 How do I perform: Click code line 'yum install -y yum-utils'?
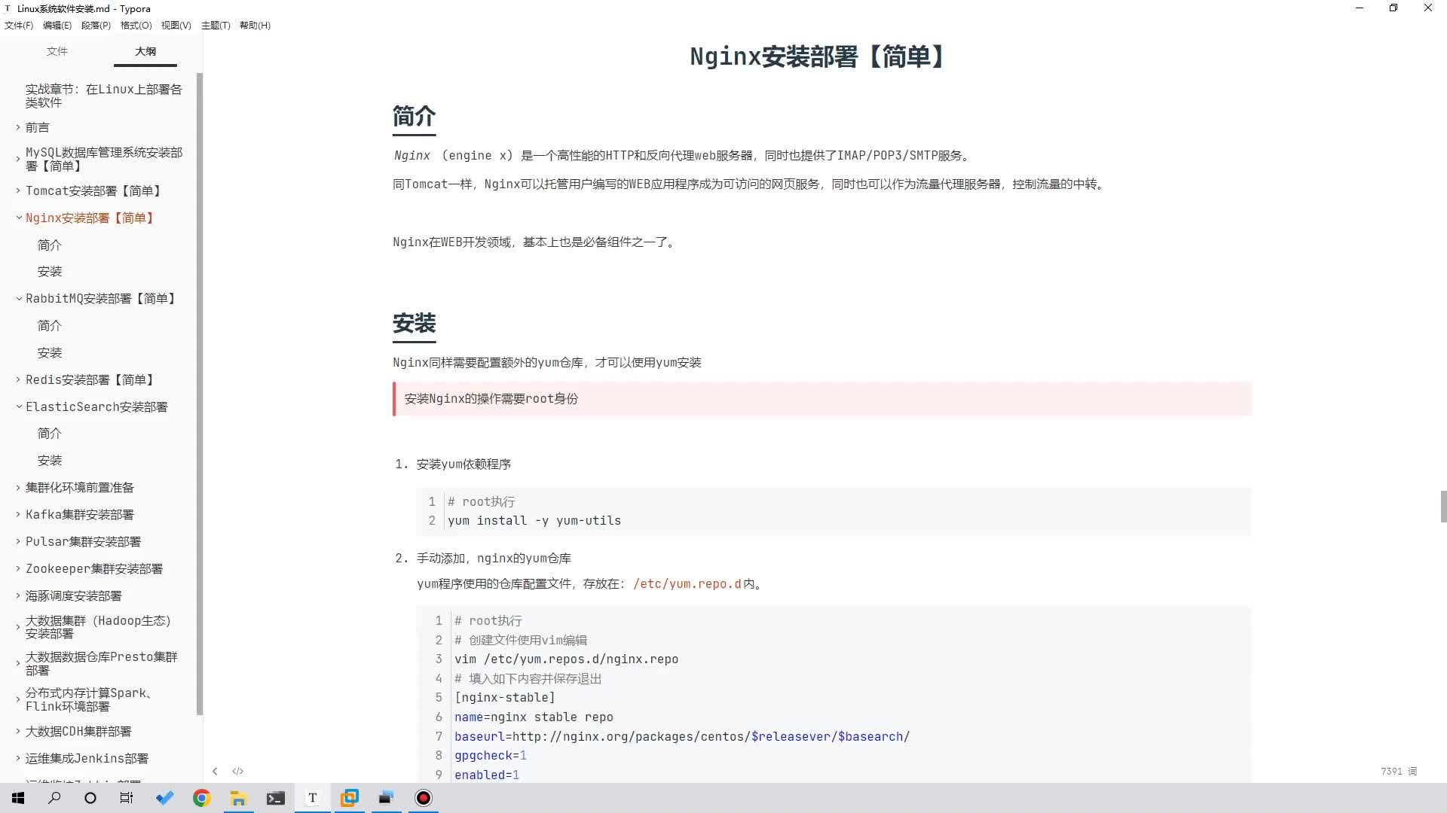point(534,521)
